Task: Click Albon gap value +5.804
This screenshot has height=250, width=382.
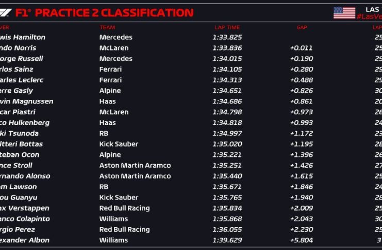Action: [x=301, y=240]
